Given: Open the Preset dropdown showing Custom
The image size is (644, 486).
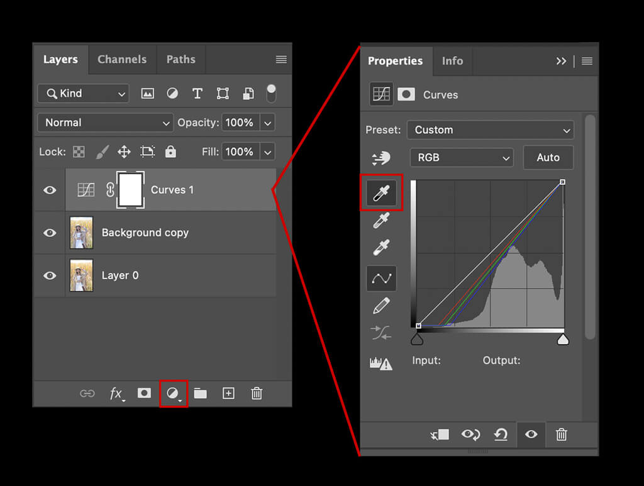Looking at the screenshot, I should pyautogui.click(x=490, y=130).
